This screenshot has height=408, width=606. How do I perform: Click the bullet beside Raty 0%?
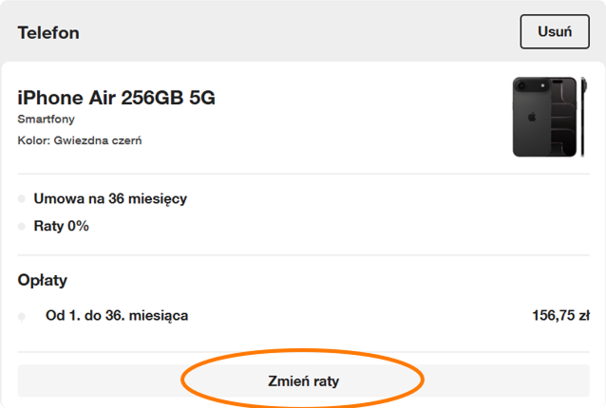(22, 227)
